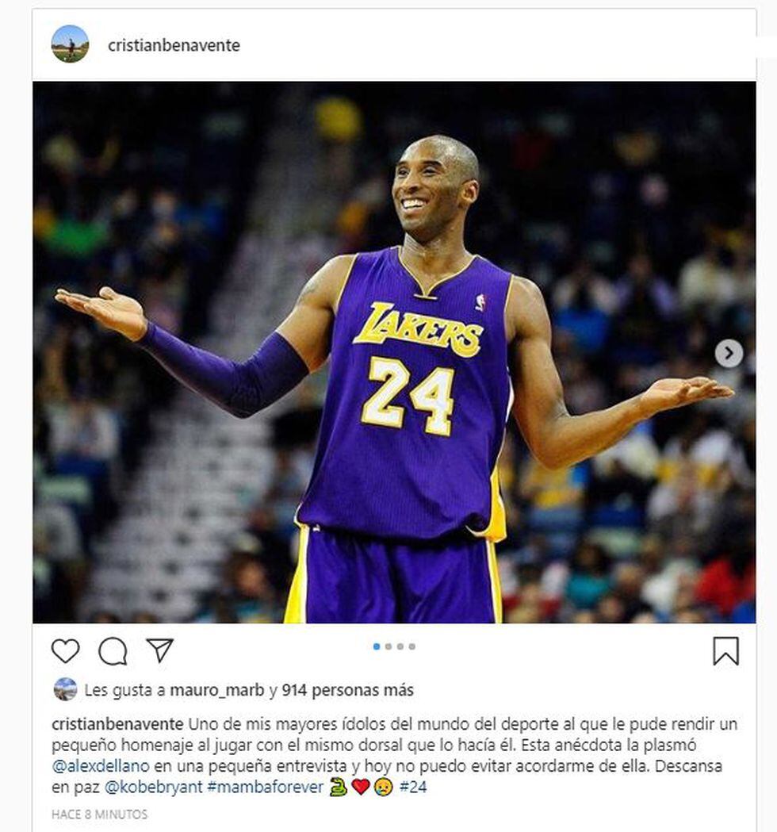Like the post with heart icon
777x832 pixels.
(x=65, y=650)
